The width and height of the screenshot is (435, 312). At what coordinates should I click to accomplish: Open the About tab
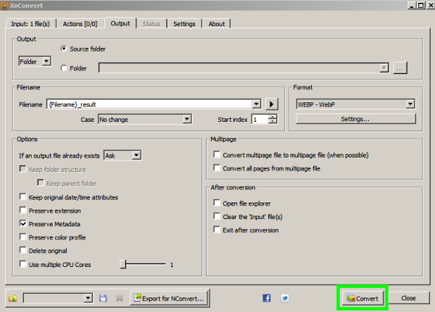pos(217,24)
